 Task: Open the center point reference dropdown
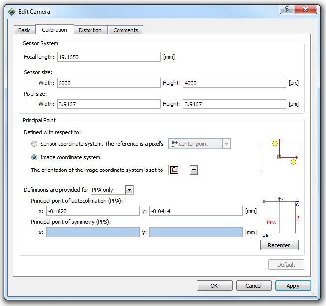226,144
